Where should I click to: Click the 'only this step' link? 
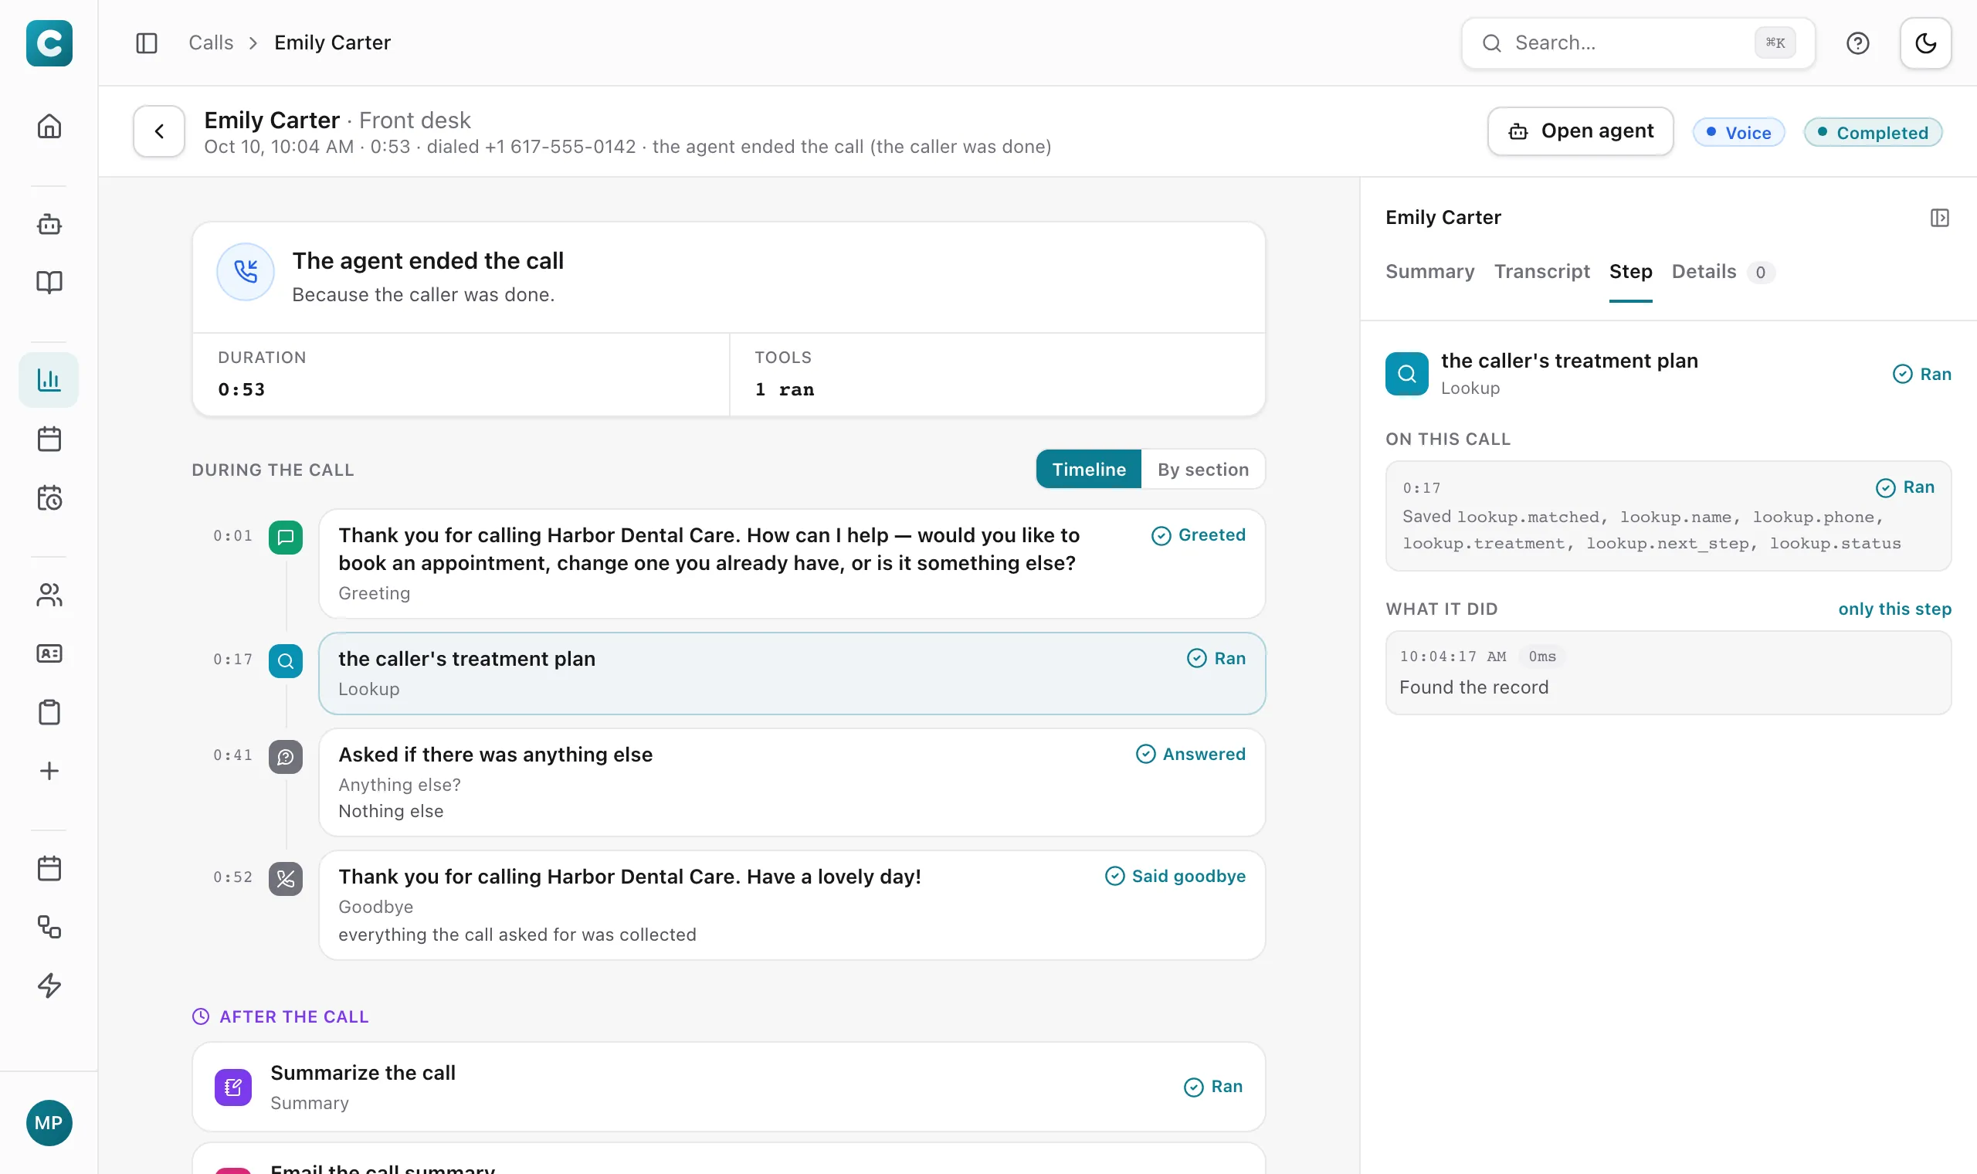pyautogui.click(x=1894, y=609)
